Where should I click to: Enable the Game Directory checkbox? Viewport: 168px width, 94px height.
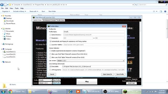pos(50,35)
